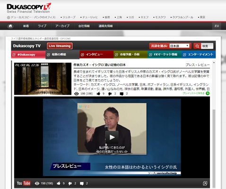
Task: Click the eye views icon in the player bar
Action: pos(37,183)
